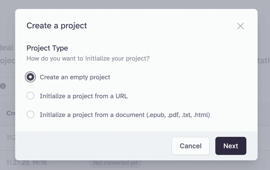Click the Initialize a project from a URL label

click(84, 96)
